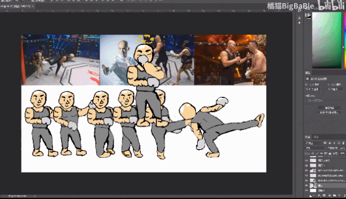This screenshot has width=346, height=199.
Task: Filter layers by pixel layer type
Action: tap(325, 143)
